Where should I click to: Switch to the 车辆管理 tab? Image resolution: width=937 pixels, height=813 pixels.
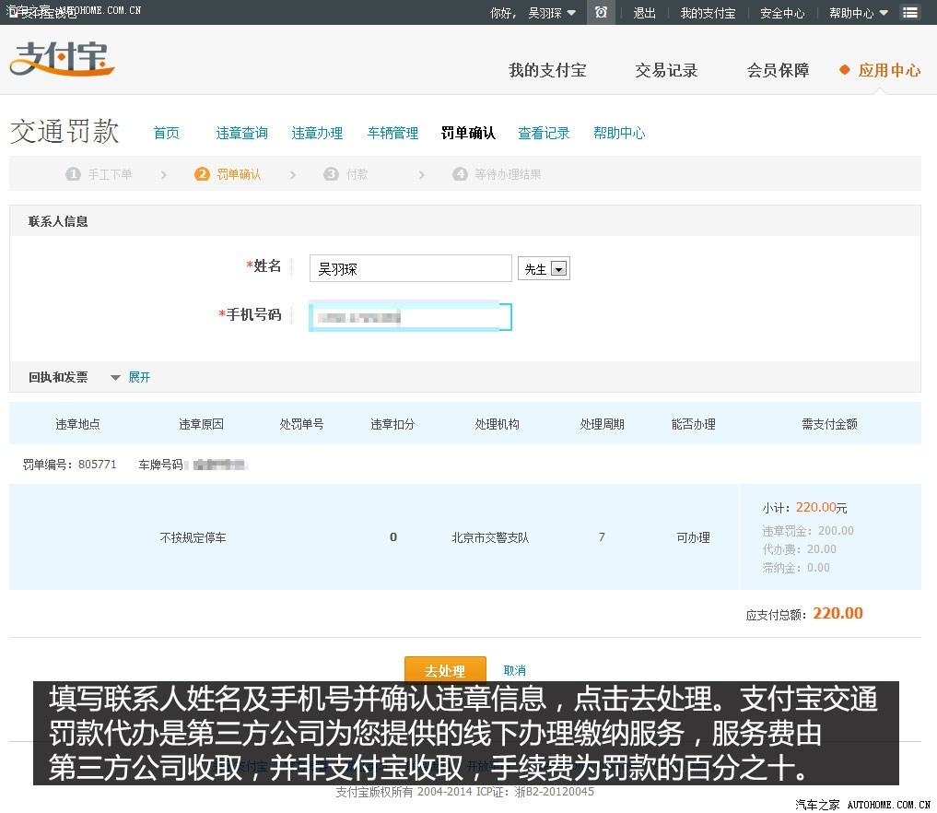pos(392,133)
